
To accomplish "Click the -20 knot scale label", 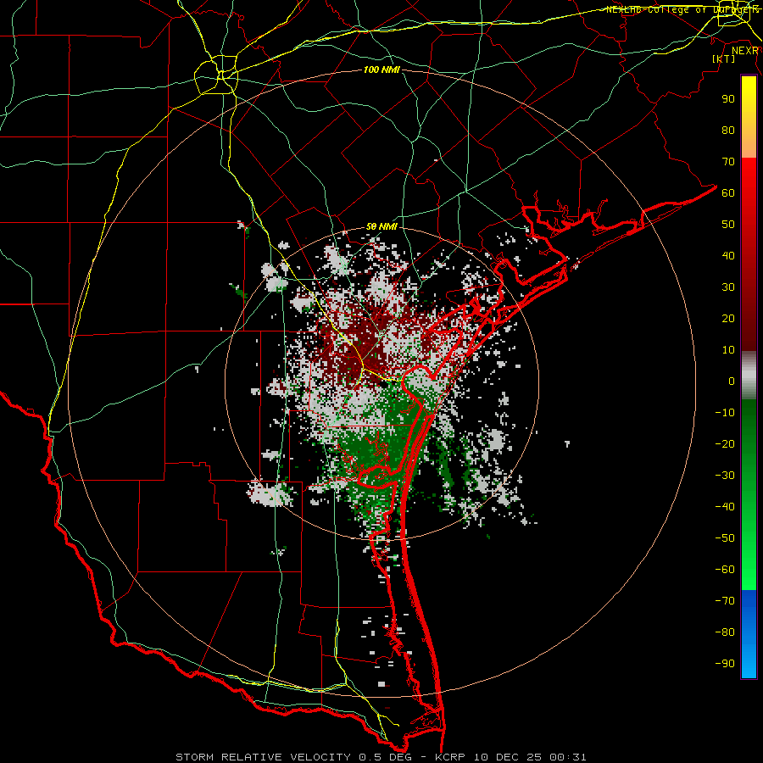I will coord(725,444).
